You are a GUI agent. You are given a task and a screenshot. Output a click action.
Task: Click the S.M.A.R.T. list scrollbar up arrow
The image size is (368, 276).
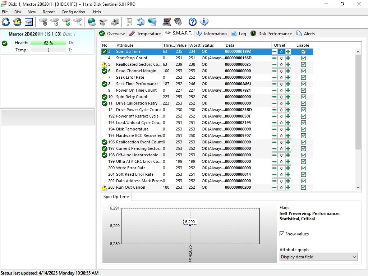click(358, 52)
